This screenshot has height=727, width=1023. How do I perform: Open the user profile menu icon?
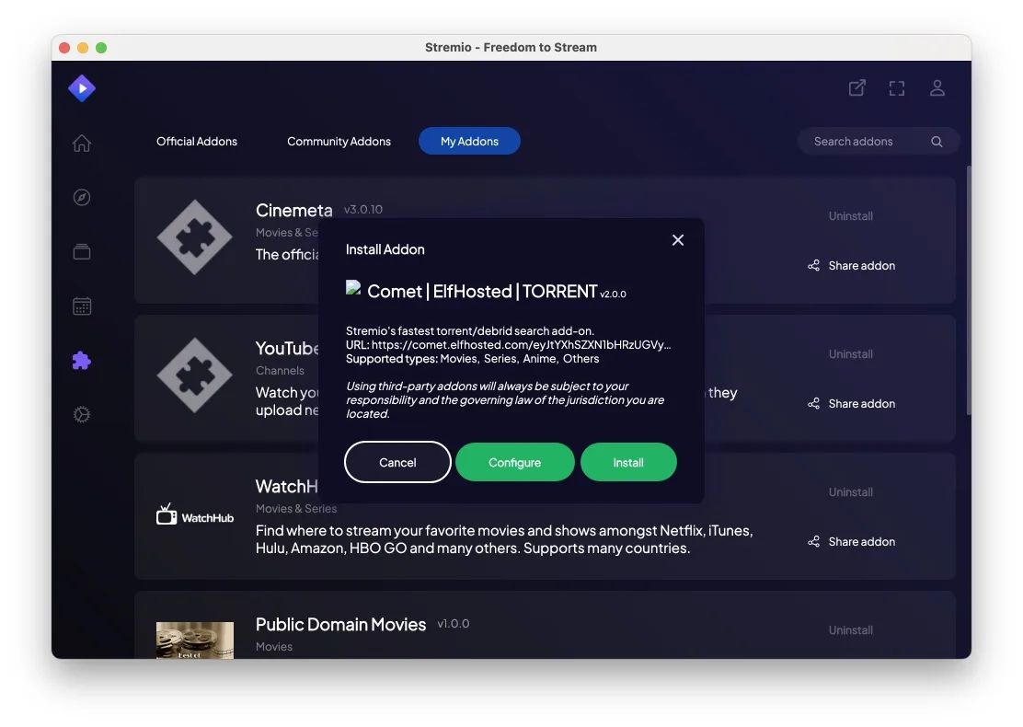(x=937, y=88)
